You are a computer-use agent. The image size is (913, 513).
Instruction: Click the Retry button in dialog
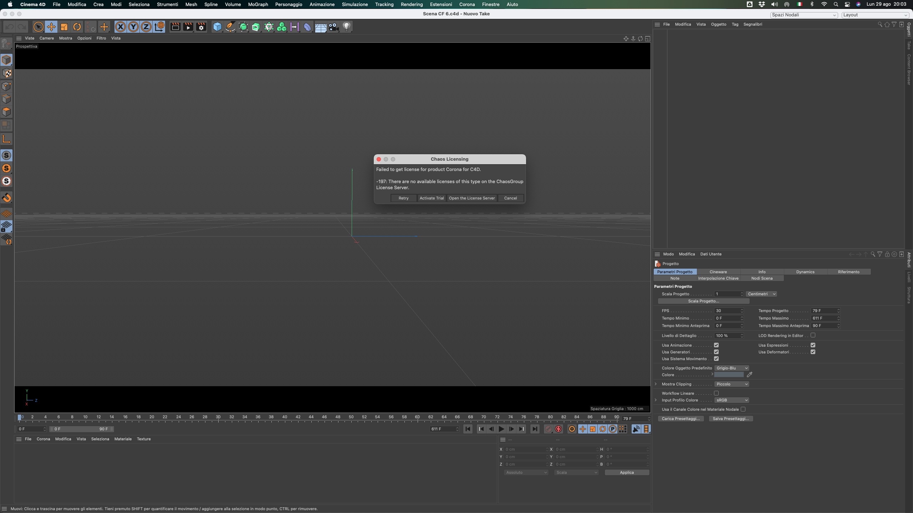[403, 198]
